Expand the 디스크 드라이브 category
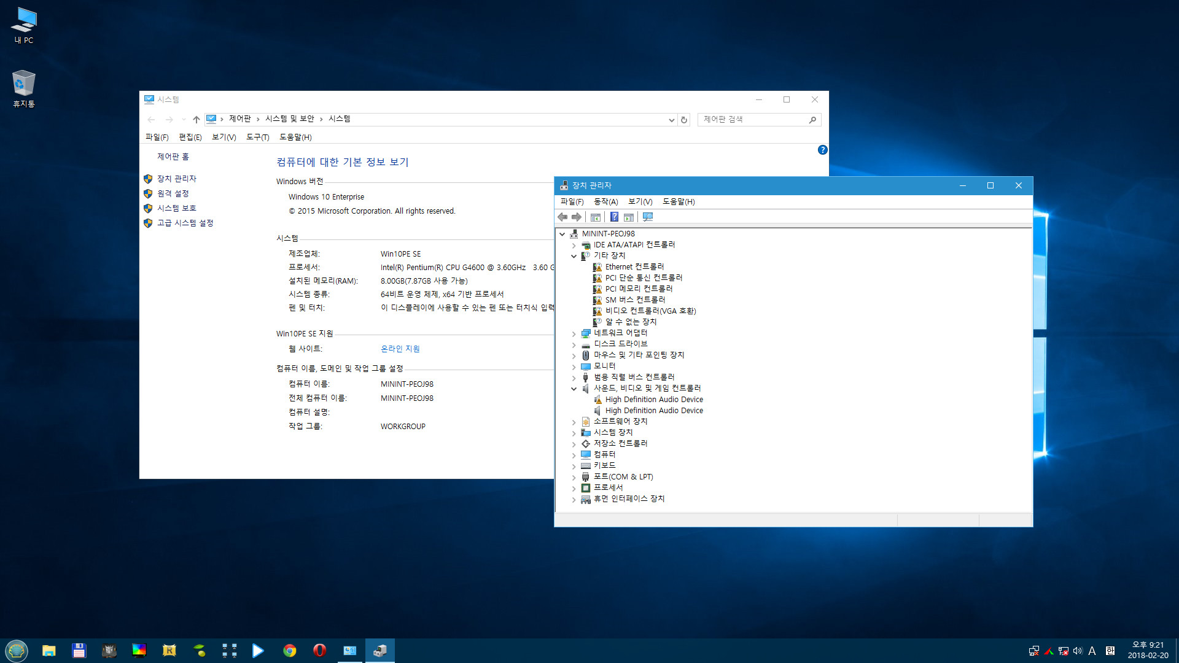 tap(574, 344)
